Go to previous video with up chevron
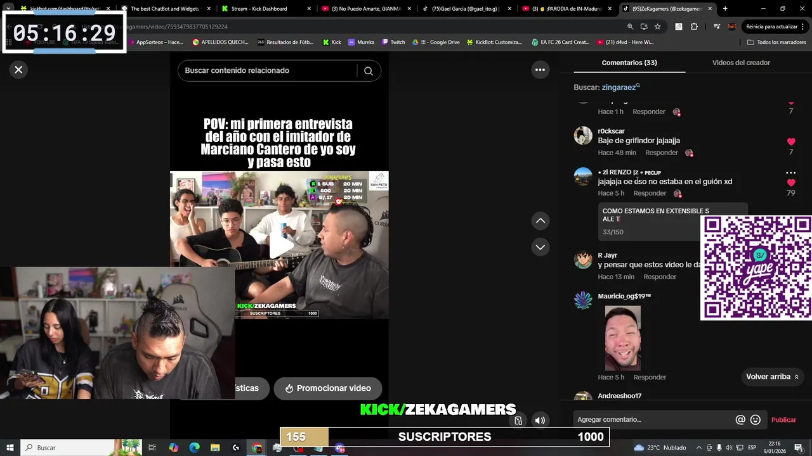The width and height of the screenshot is (812, 456). tap(540, 220)
